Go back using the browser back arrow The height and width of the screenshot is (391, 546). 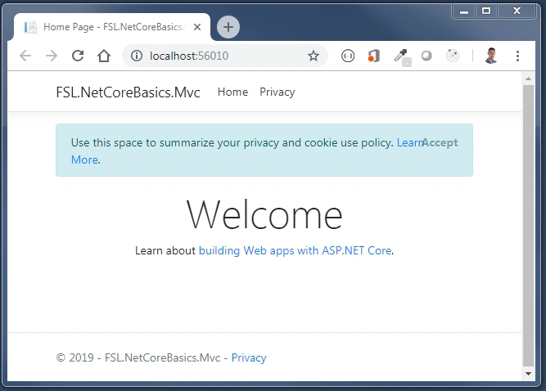25,56
